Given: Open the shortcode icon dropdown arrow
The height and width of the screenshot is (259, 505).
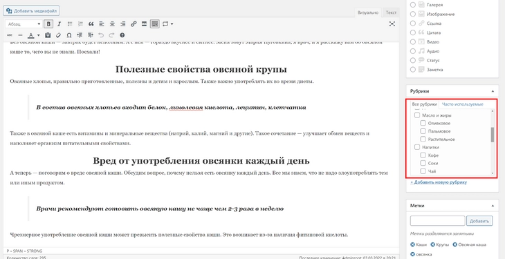Looking at the screenshot, I should point(172,23).
